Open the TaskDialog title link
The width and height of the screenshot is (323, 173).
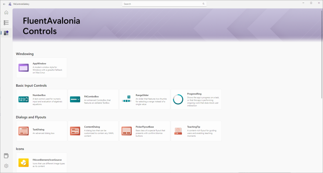39,130
